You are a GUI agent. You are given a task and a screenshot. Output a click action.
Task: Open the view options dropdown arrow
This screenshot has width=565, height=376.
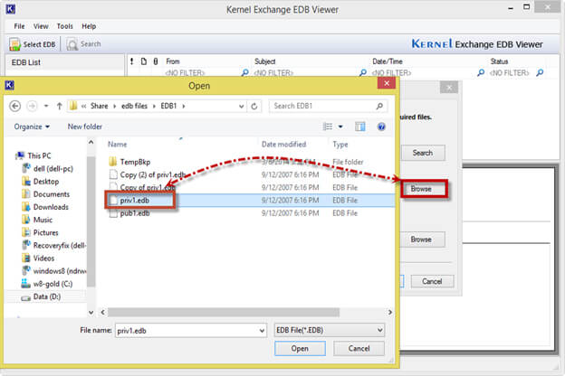340,127
